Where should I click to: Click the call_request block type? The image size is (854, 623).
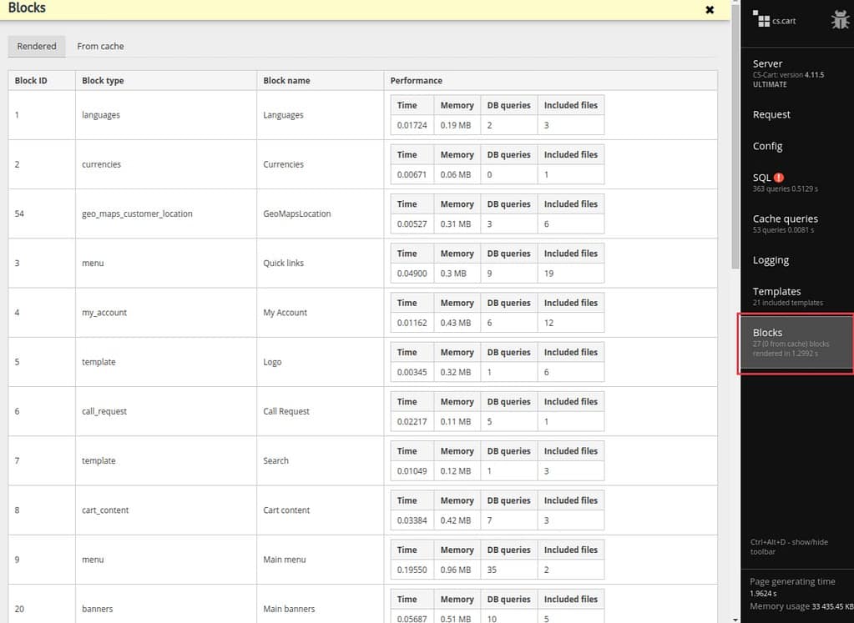click(104, 411)
